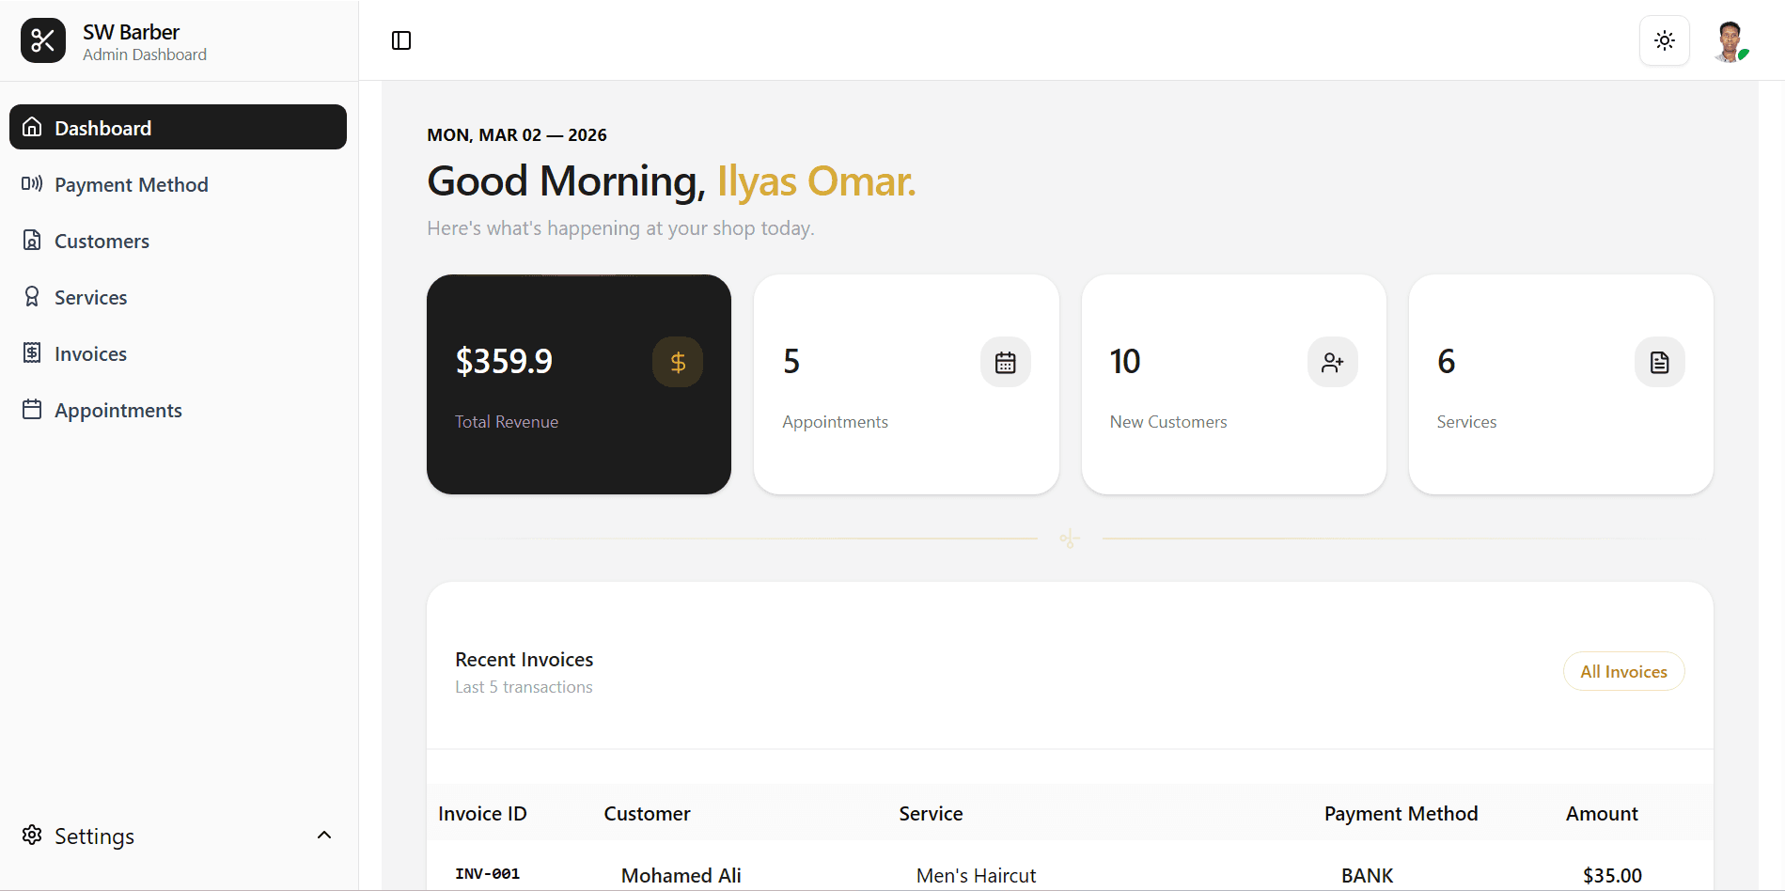
Task: Open Invoices page from sidebar
Action: (x=178, y=353)
